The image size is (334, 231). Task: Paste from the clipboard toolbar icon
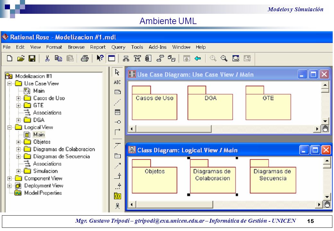pyautogui.click(x=70, y=58)
